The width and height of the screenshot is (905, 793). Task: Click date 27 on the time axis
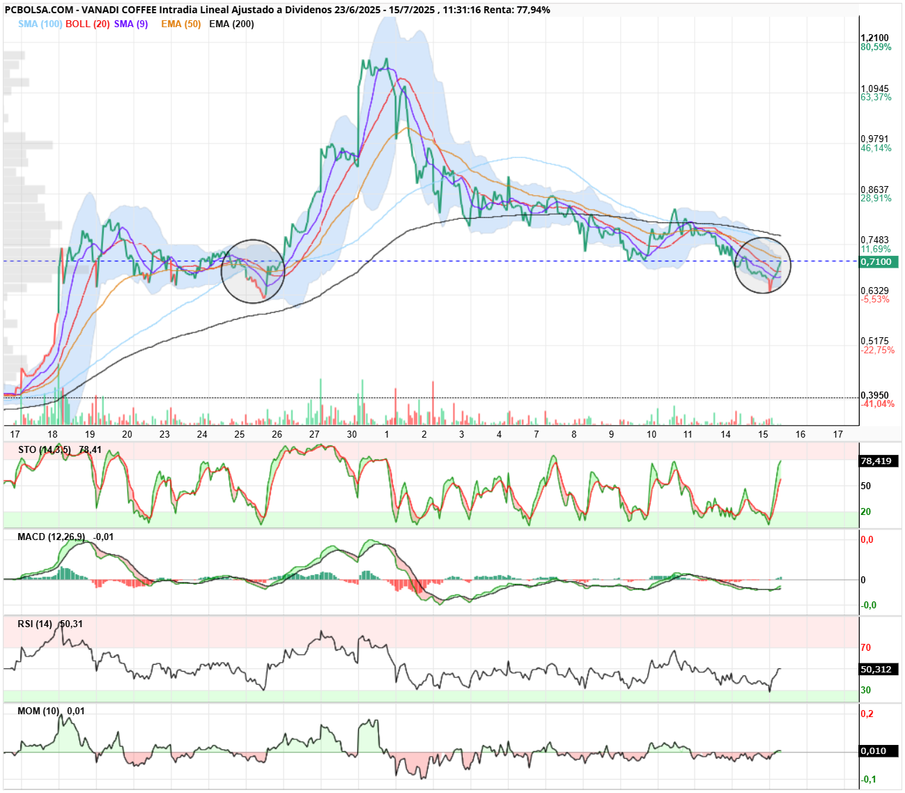click(x=314, y=434)
